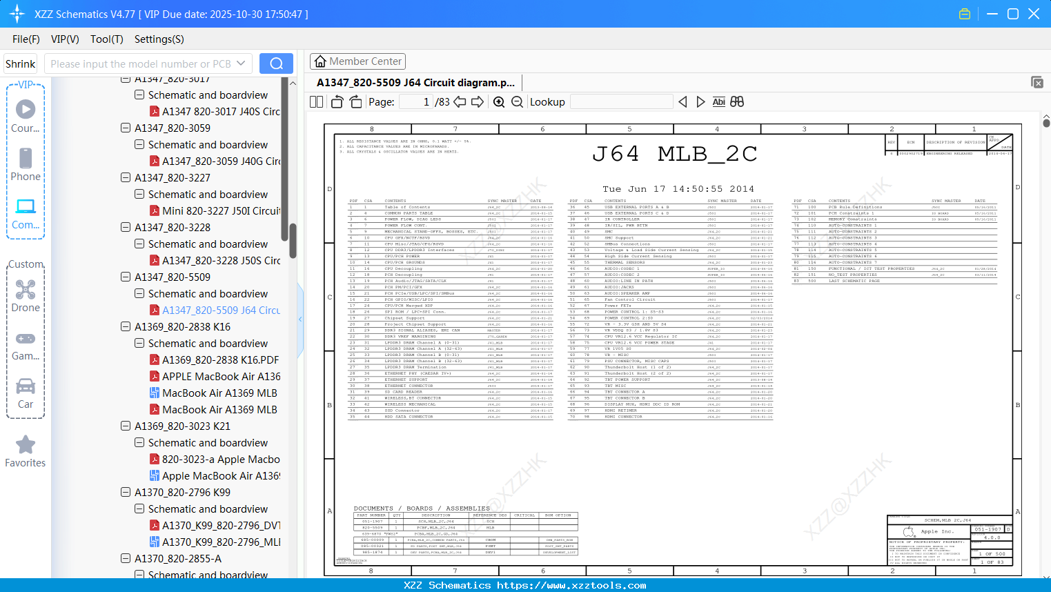
Task: Open the Settings(S) menu
Action: (159, 39)
